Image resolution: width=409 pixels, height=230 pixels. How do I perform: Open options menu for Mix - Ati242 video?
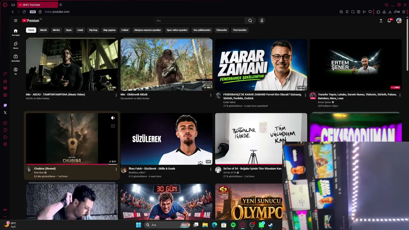116,95
